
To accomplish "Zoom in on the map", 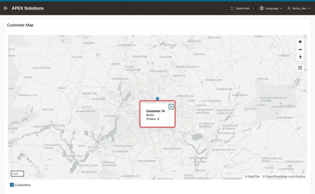I will tap(300, 42).
